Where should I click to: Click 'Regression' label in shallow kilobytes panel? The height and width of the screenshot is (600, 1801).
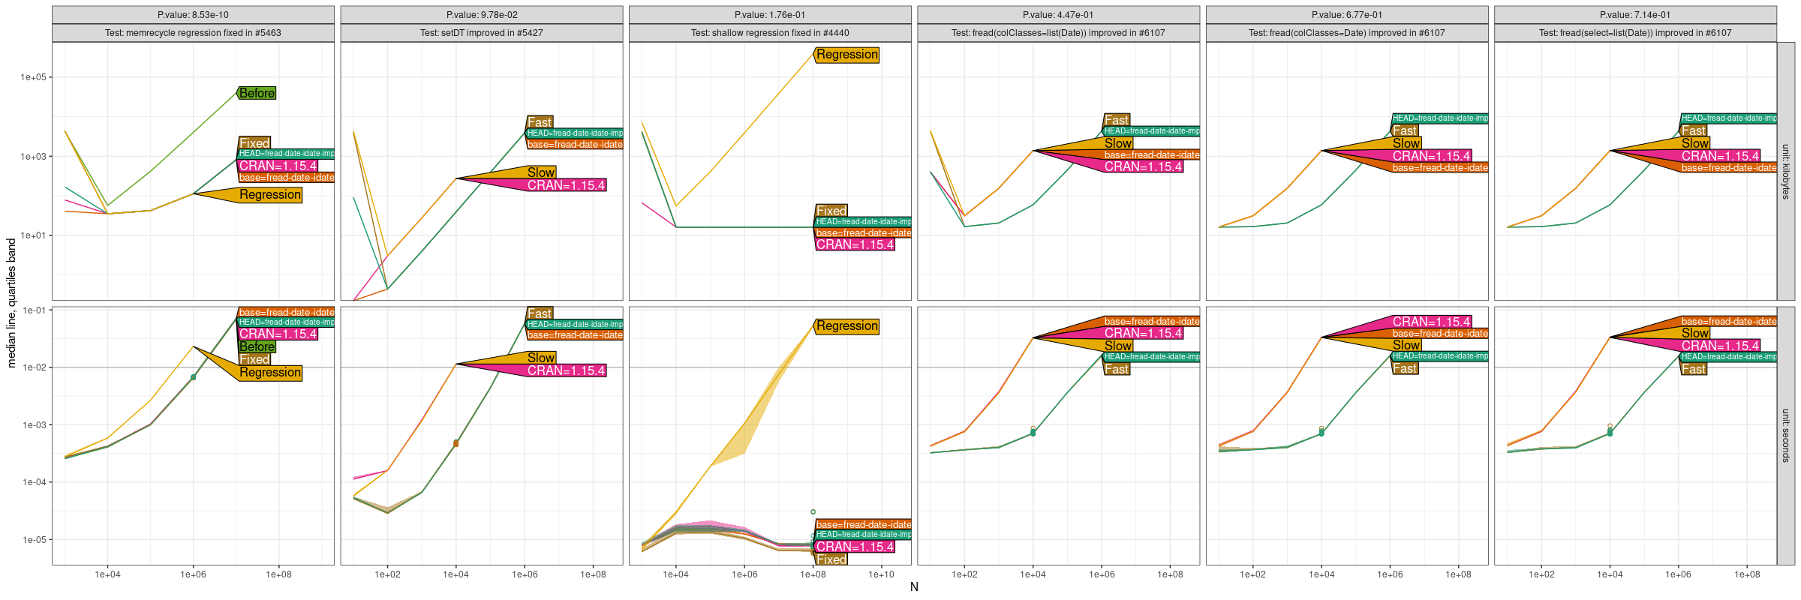click(x=846, y=55)
